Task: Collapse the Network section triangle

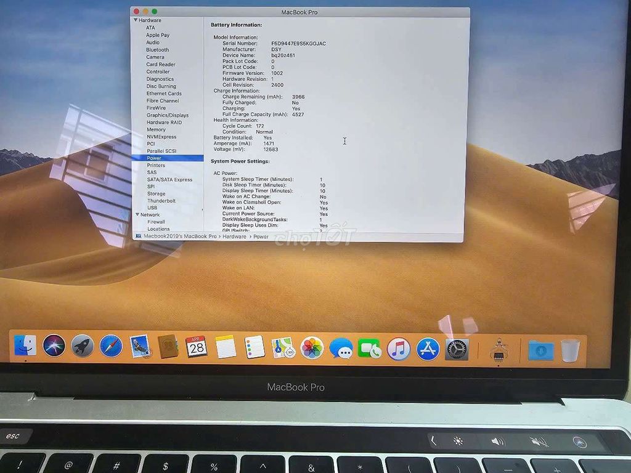Action: point(137,214)
